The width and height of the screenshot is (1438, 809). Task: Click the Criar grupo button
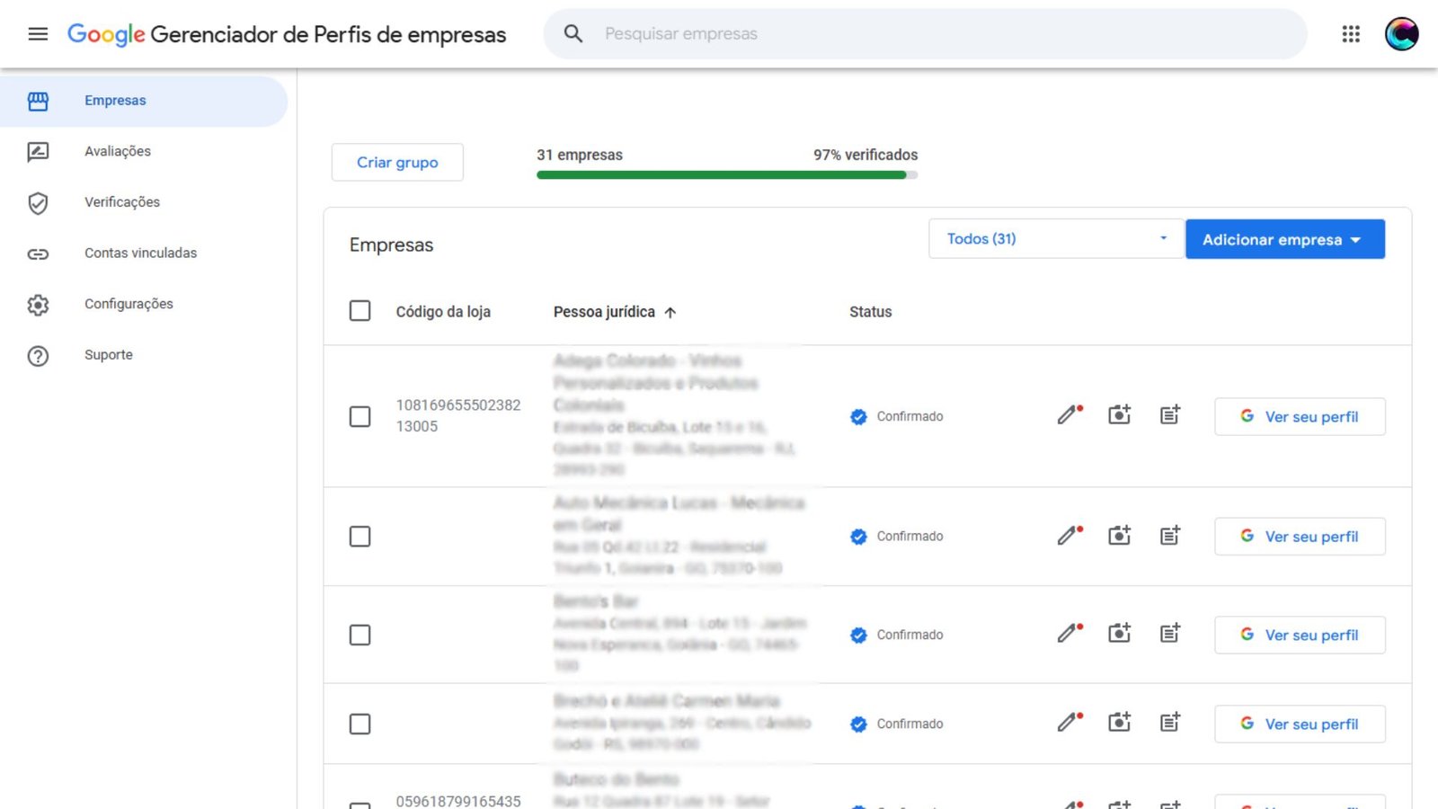[397, 163]
